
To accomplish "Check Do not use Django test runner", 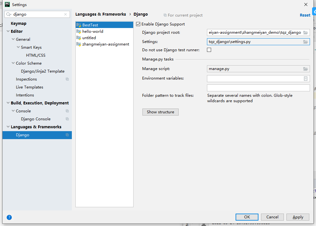I will 209,50.
